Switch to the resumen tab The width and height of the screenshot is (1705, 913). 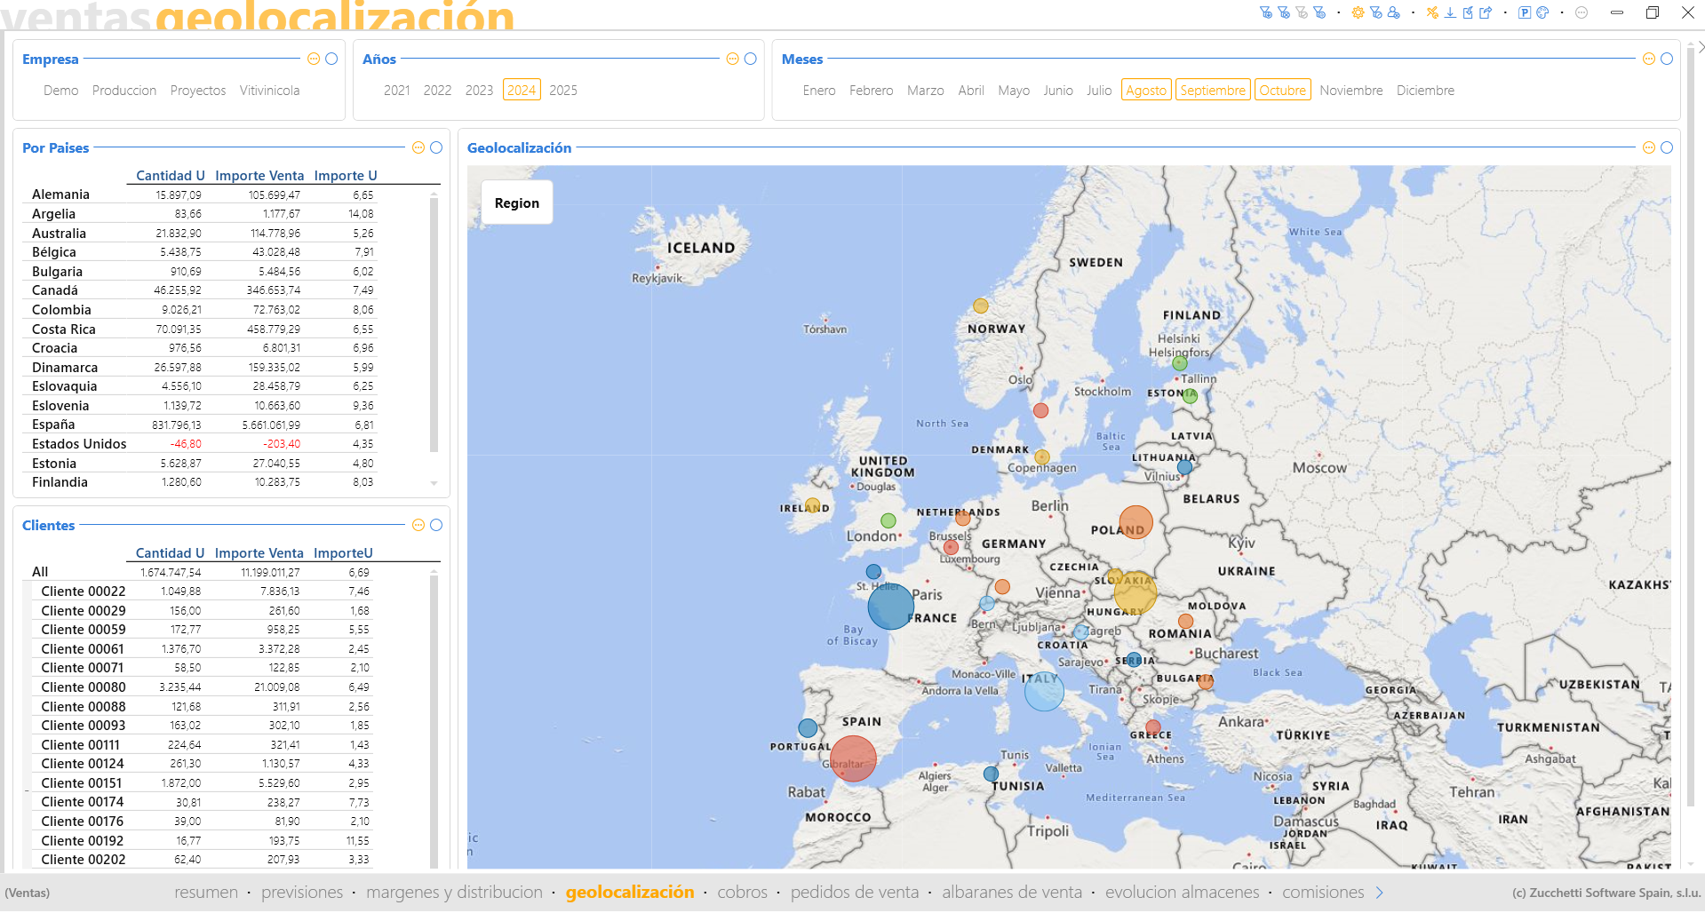point(206,893)
